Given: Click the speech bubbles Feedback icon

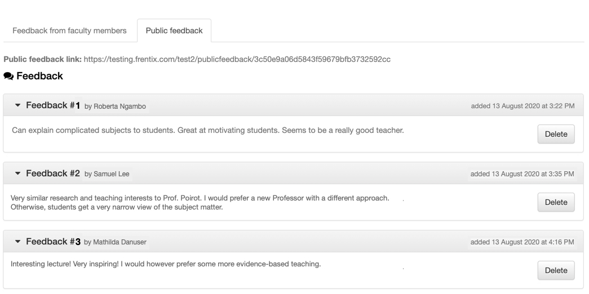Looking at the screenshot, I should coord(8,76).
